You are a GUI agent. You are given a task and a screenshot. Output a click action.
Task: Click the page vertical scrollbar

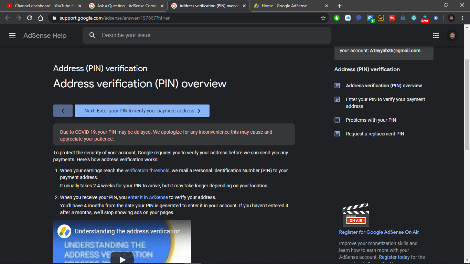[467, 103]
